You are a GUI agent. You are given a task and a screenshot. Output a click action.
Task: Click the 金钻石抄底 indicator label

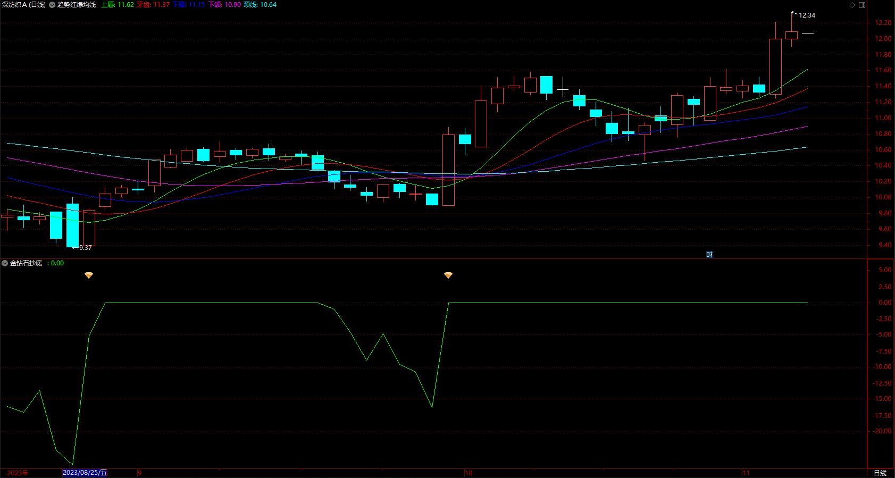[x=26, y=263]
